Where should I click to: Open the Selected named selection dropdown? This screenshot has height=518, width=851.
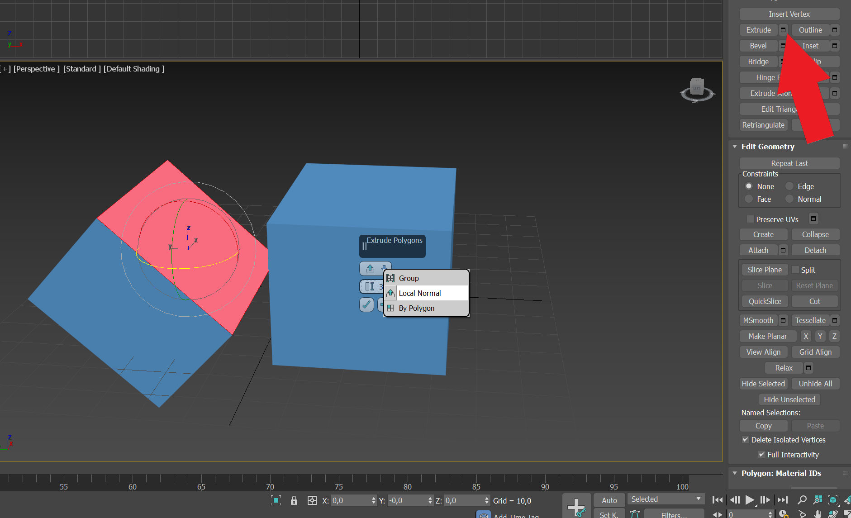pos(698,499)
